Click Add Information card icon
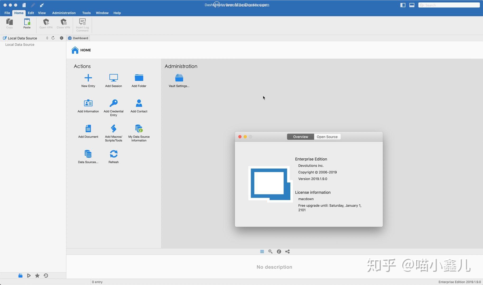483x285 pixels. pyautogui.click(x=88, y=103)
